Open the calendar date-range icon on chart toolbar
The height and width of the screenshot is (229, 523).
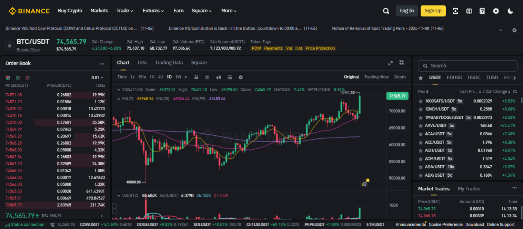pos(196,77)
